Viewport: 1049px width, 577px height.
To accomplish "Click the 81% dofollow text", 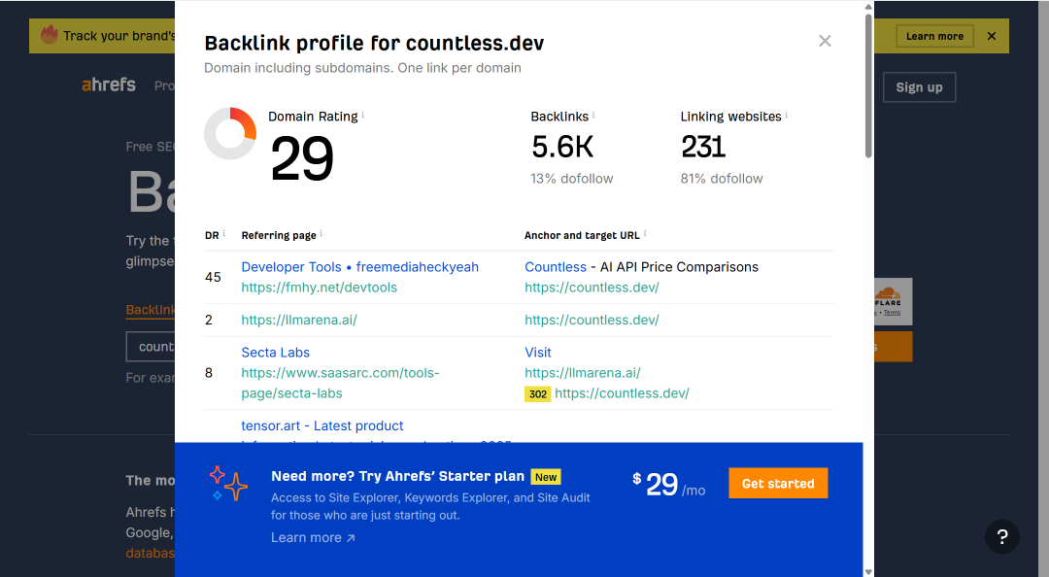I will [722, 179].
